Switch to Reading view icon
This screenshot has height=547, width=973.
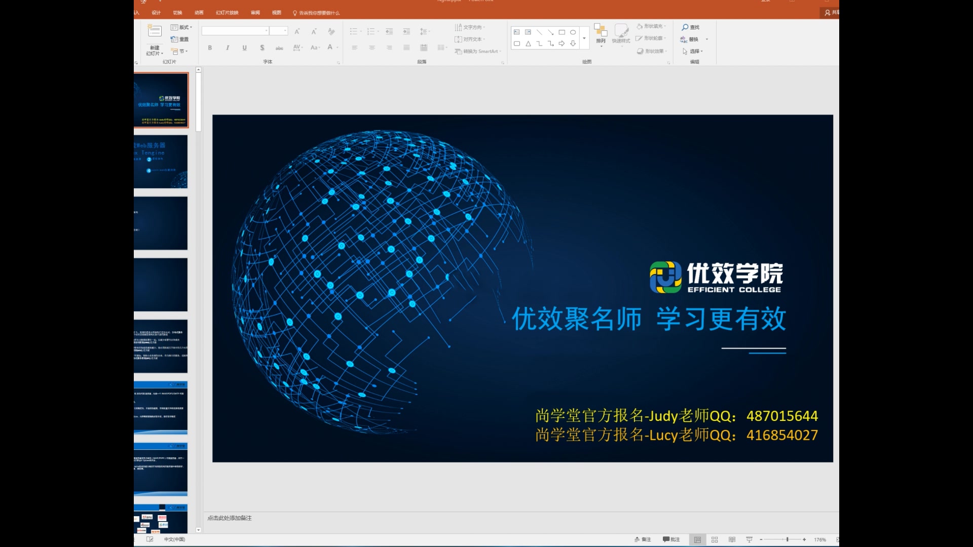coord(732,540)
